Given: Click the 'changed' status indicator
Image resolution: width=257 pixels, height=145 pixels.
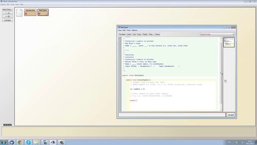Looking at the screenshot, I should (230, 115).
